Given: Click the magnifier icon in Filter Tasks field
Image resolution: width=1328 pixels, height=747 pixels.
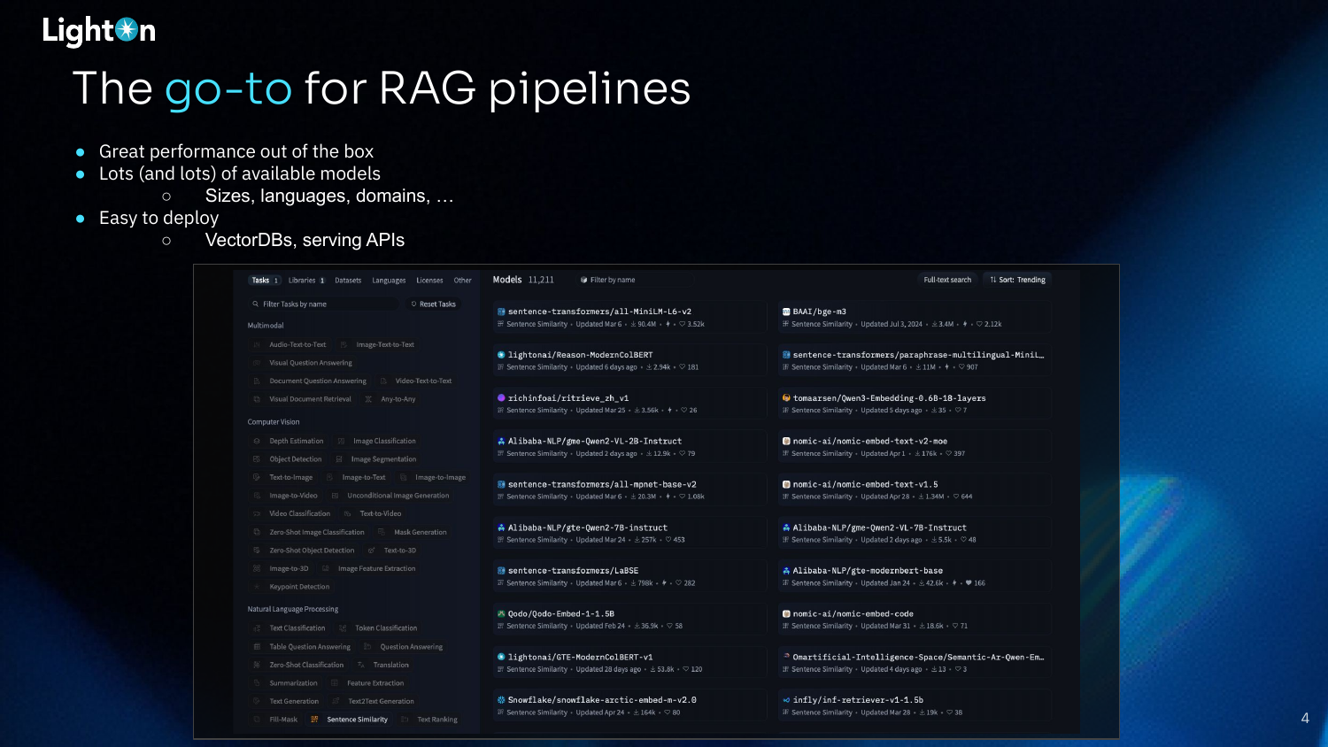Looking at the screenshot, I should 256,304.
